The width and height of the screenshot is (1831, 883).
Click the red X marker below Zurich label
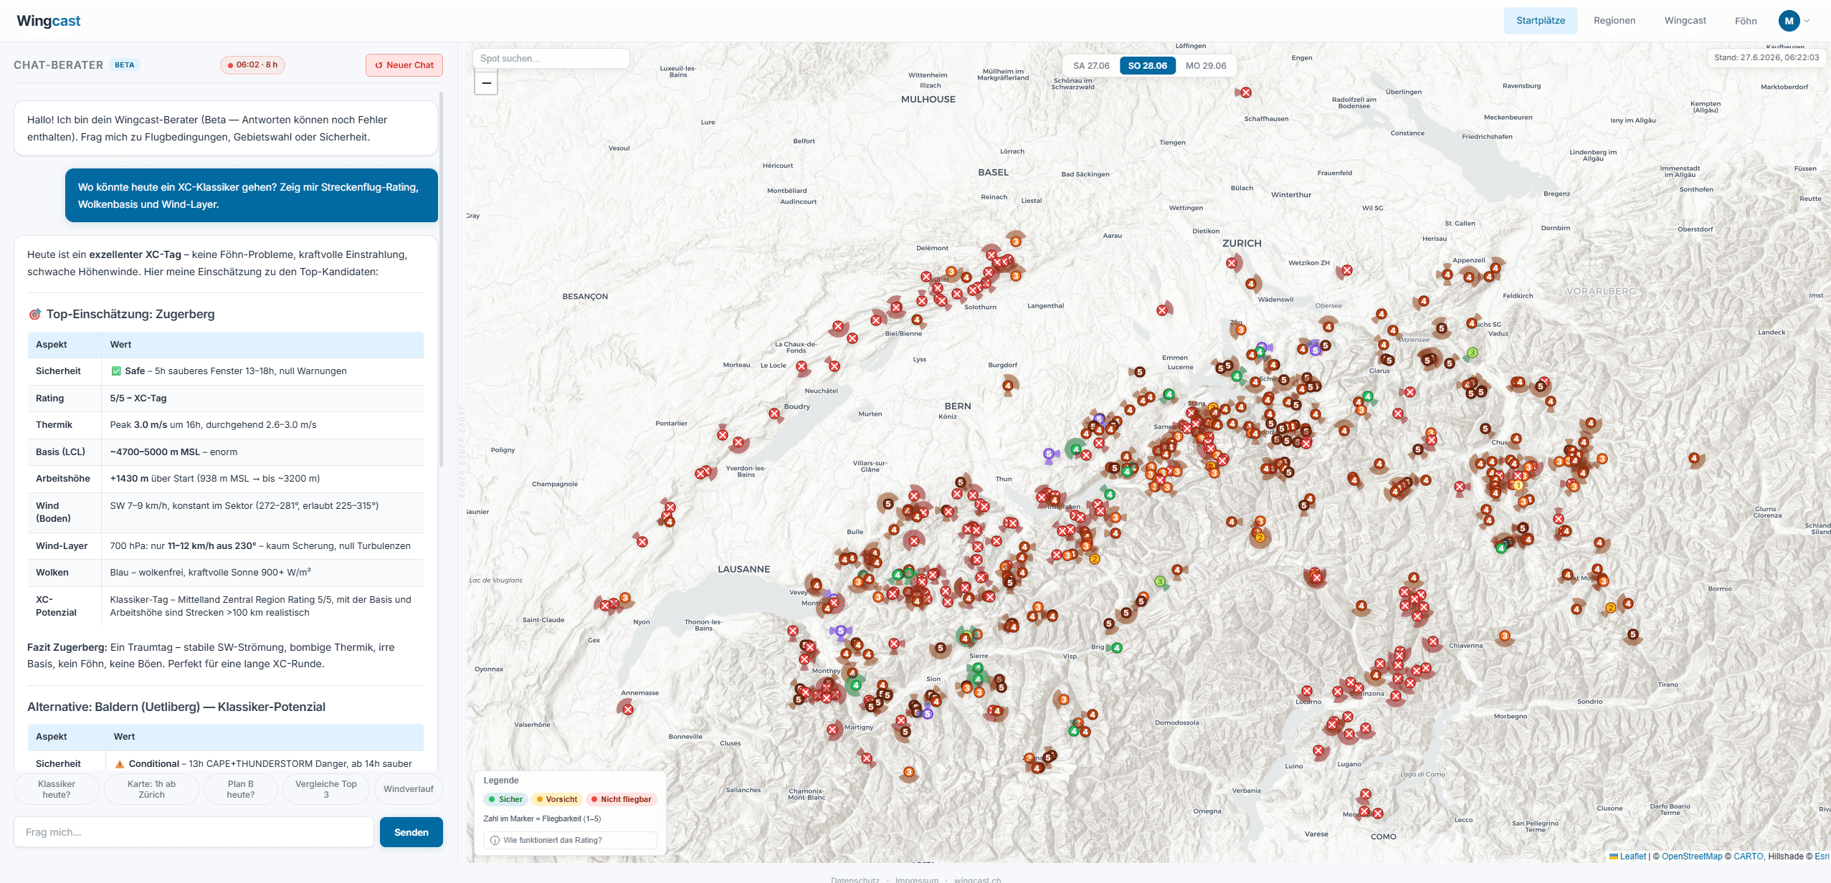(1232, 263)
